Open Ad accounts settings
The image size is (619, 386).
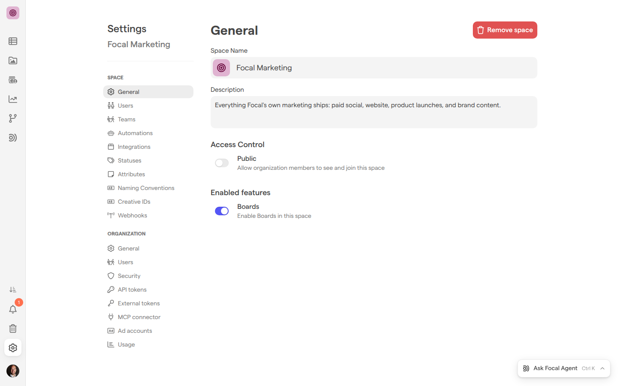click(x=148, y=331)
